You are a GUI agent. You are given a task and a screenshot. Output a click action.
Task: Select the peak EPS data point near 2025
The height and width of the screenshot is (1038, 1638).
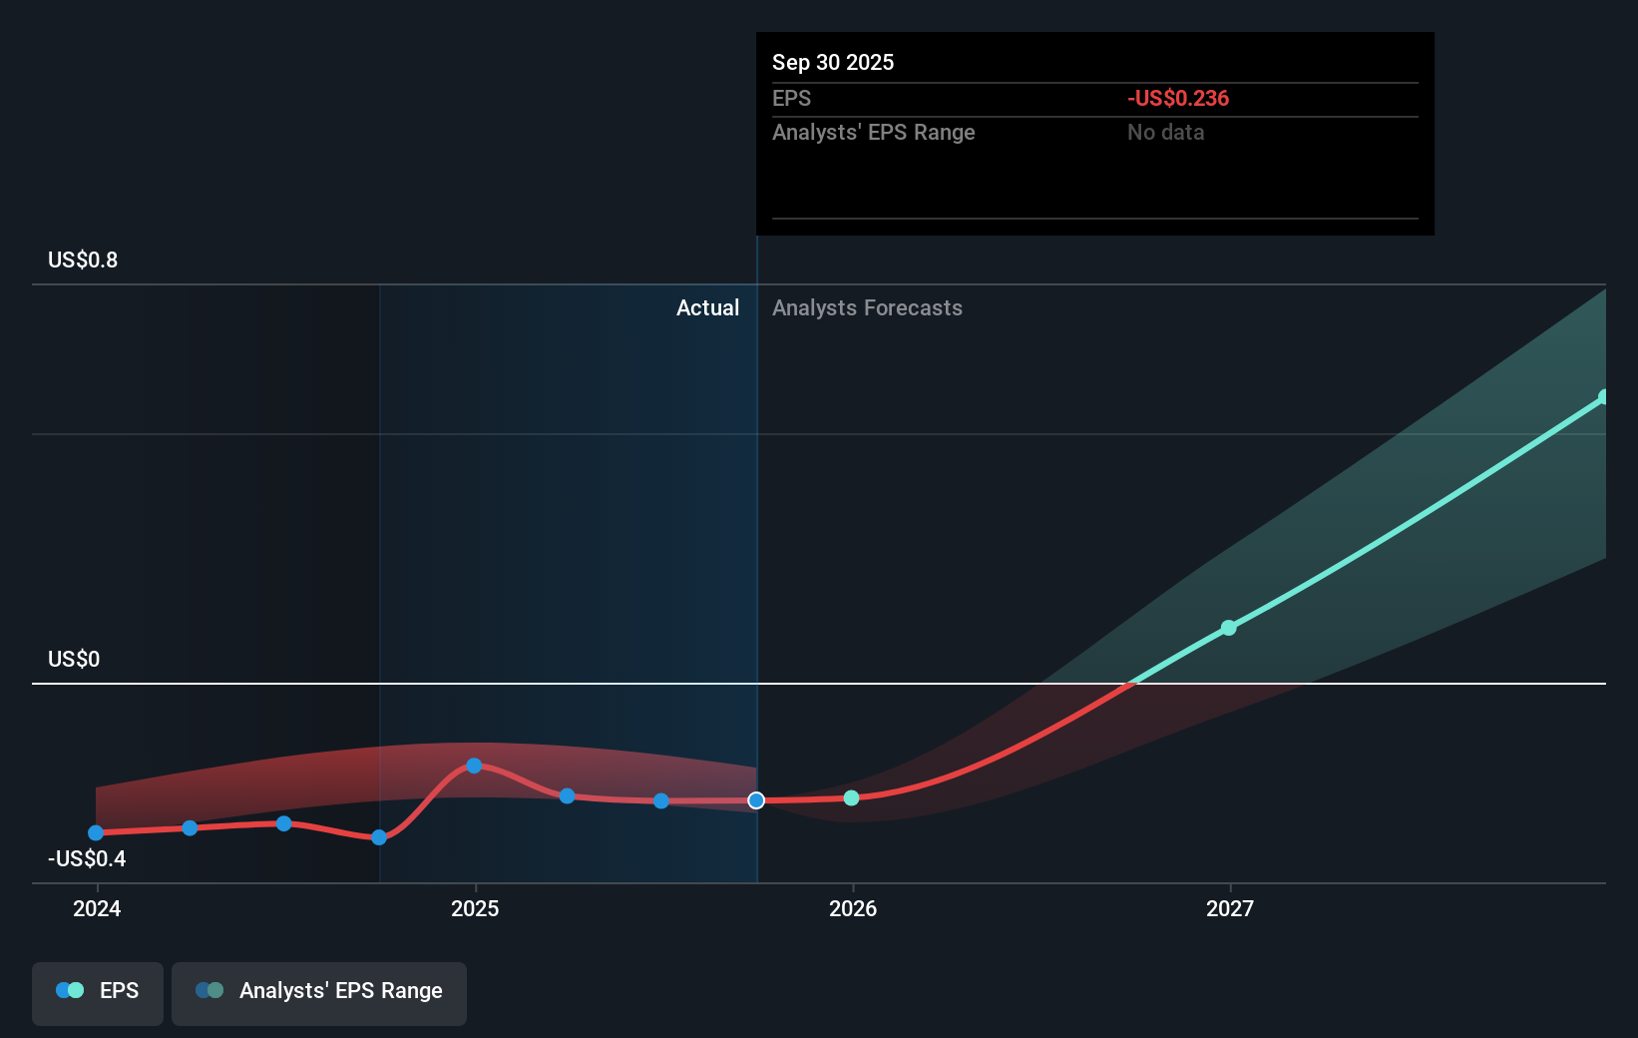coord(474,766)
